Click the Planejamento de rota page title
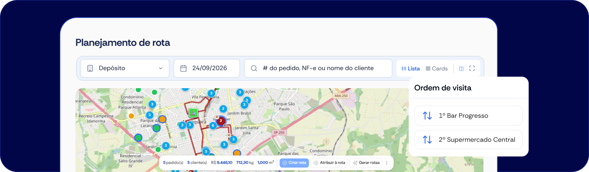The image size is (589, 172). [x=122, y=43]
